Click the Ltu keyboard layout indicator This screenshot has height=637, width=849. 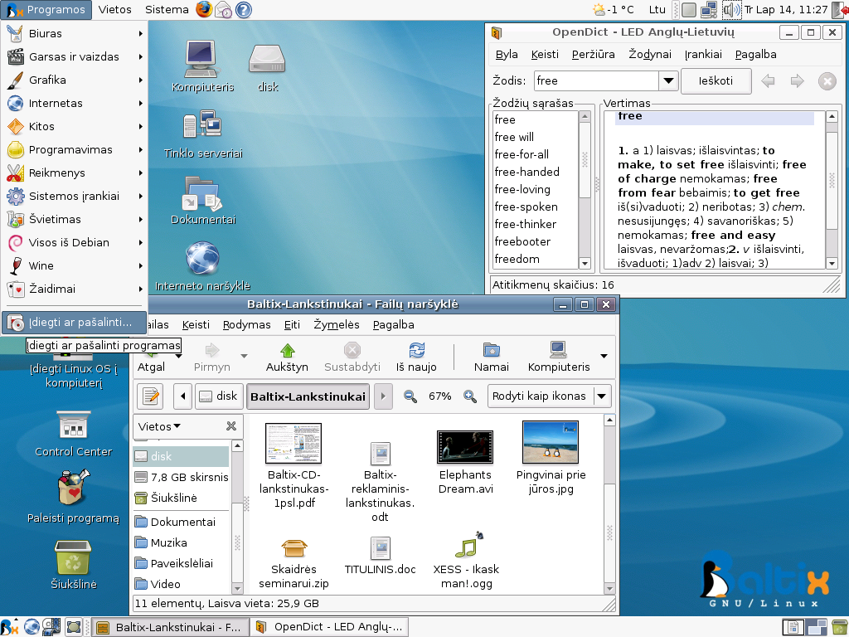[657, 10]
